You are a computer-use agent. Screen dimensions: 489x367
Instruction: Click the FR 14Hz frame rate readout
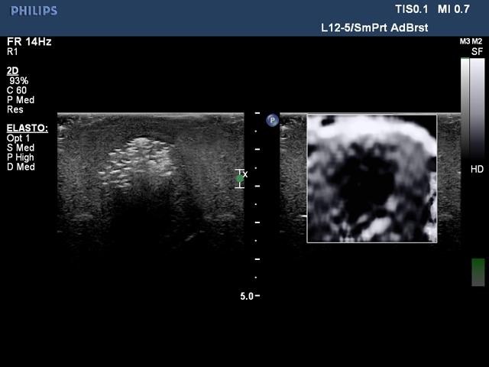tap(29, 42)
